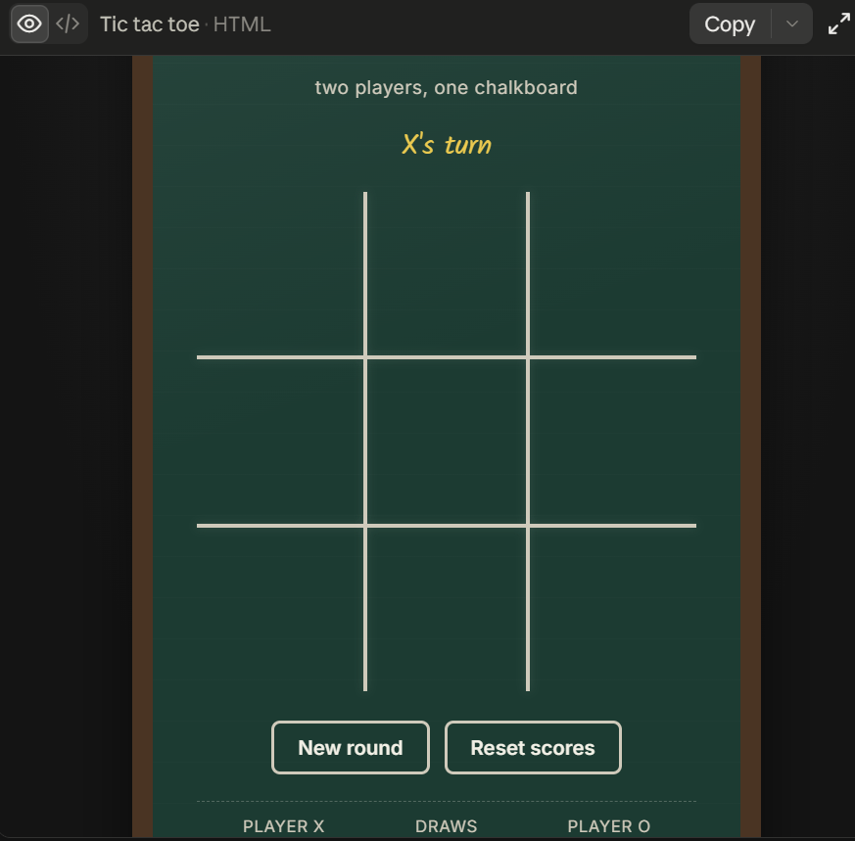
Task: Mark the middle-right board cell
Action: point(613,442)
